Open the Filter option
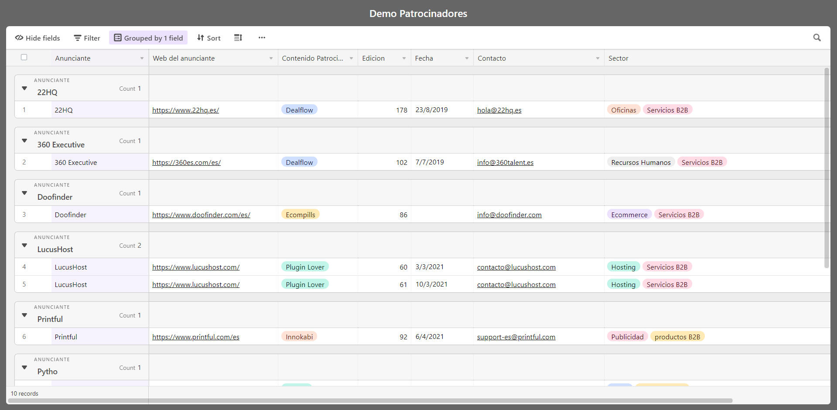Screen dimensions: 837x410 pos(87,38)
